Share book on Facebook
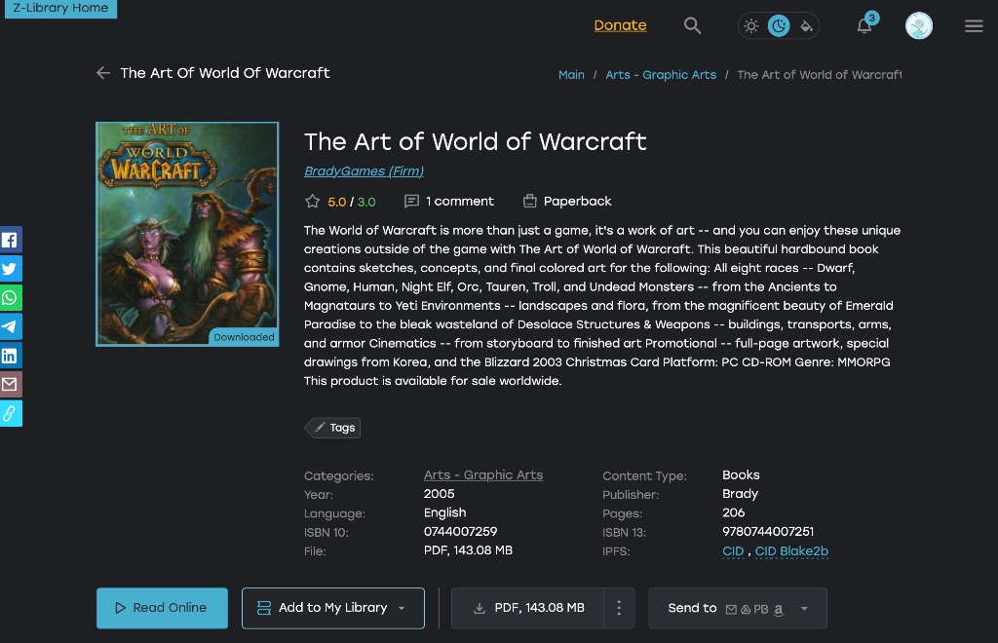The image size is (998, 643). 10,240
